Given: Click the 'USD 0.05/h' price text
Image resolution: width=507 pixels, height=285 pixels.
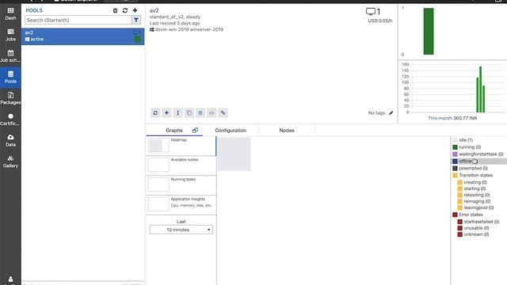Looking at the screenshot, I should point(380,21).
